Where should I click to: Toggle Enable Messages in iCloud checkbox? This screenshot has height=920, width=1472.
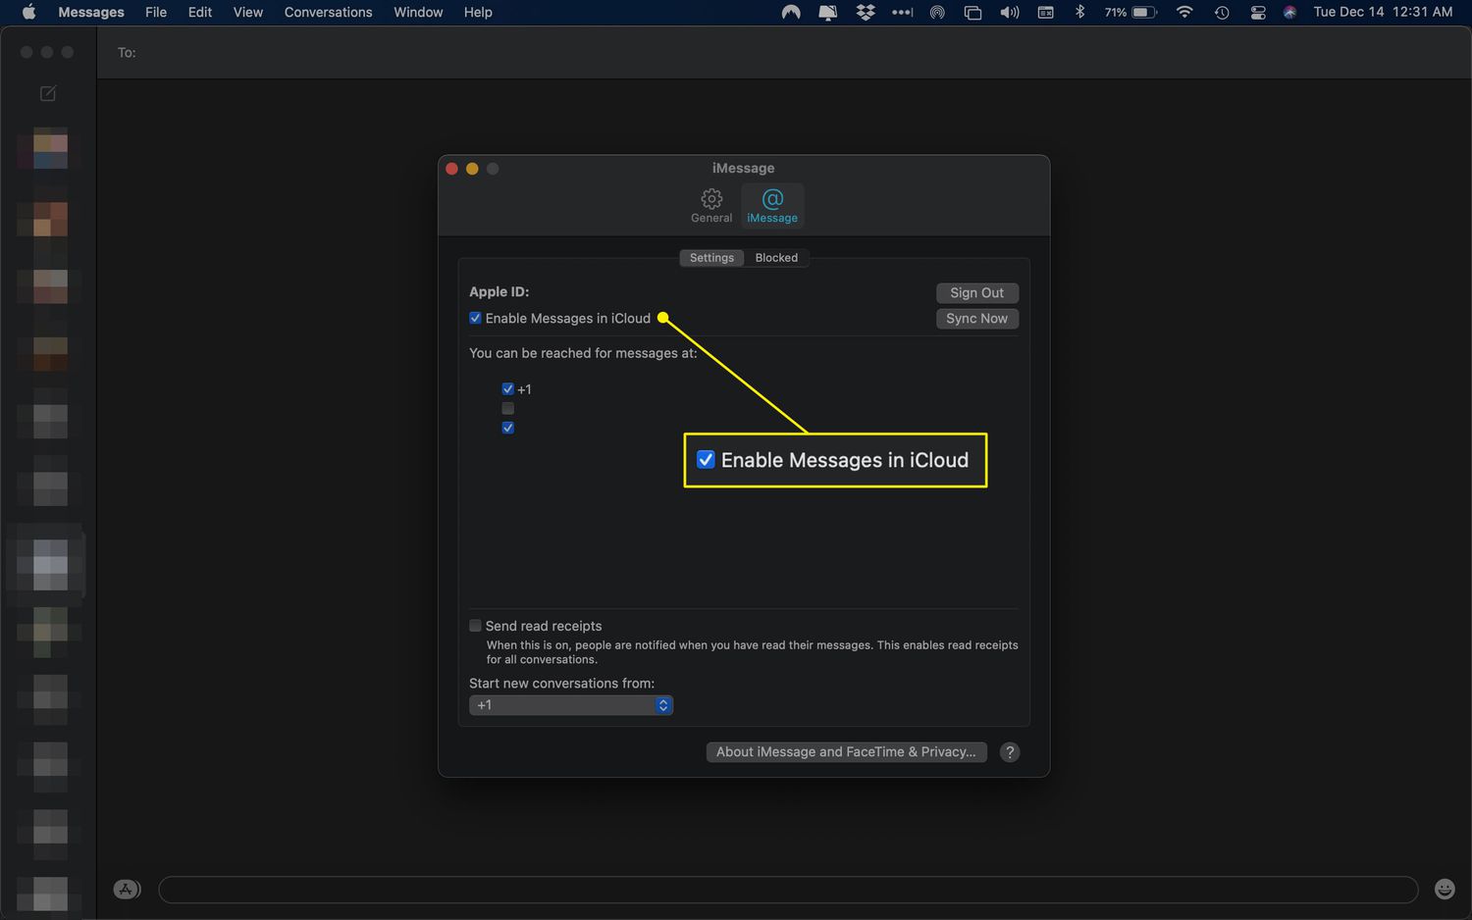pos(476,319)
